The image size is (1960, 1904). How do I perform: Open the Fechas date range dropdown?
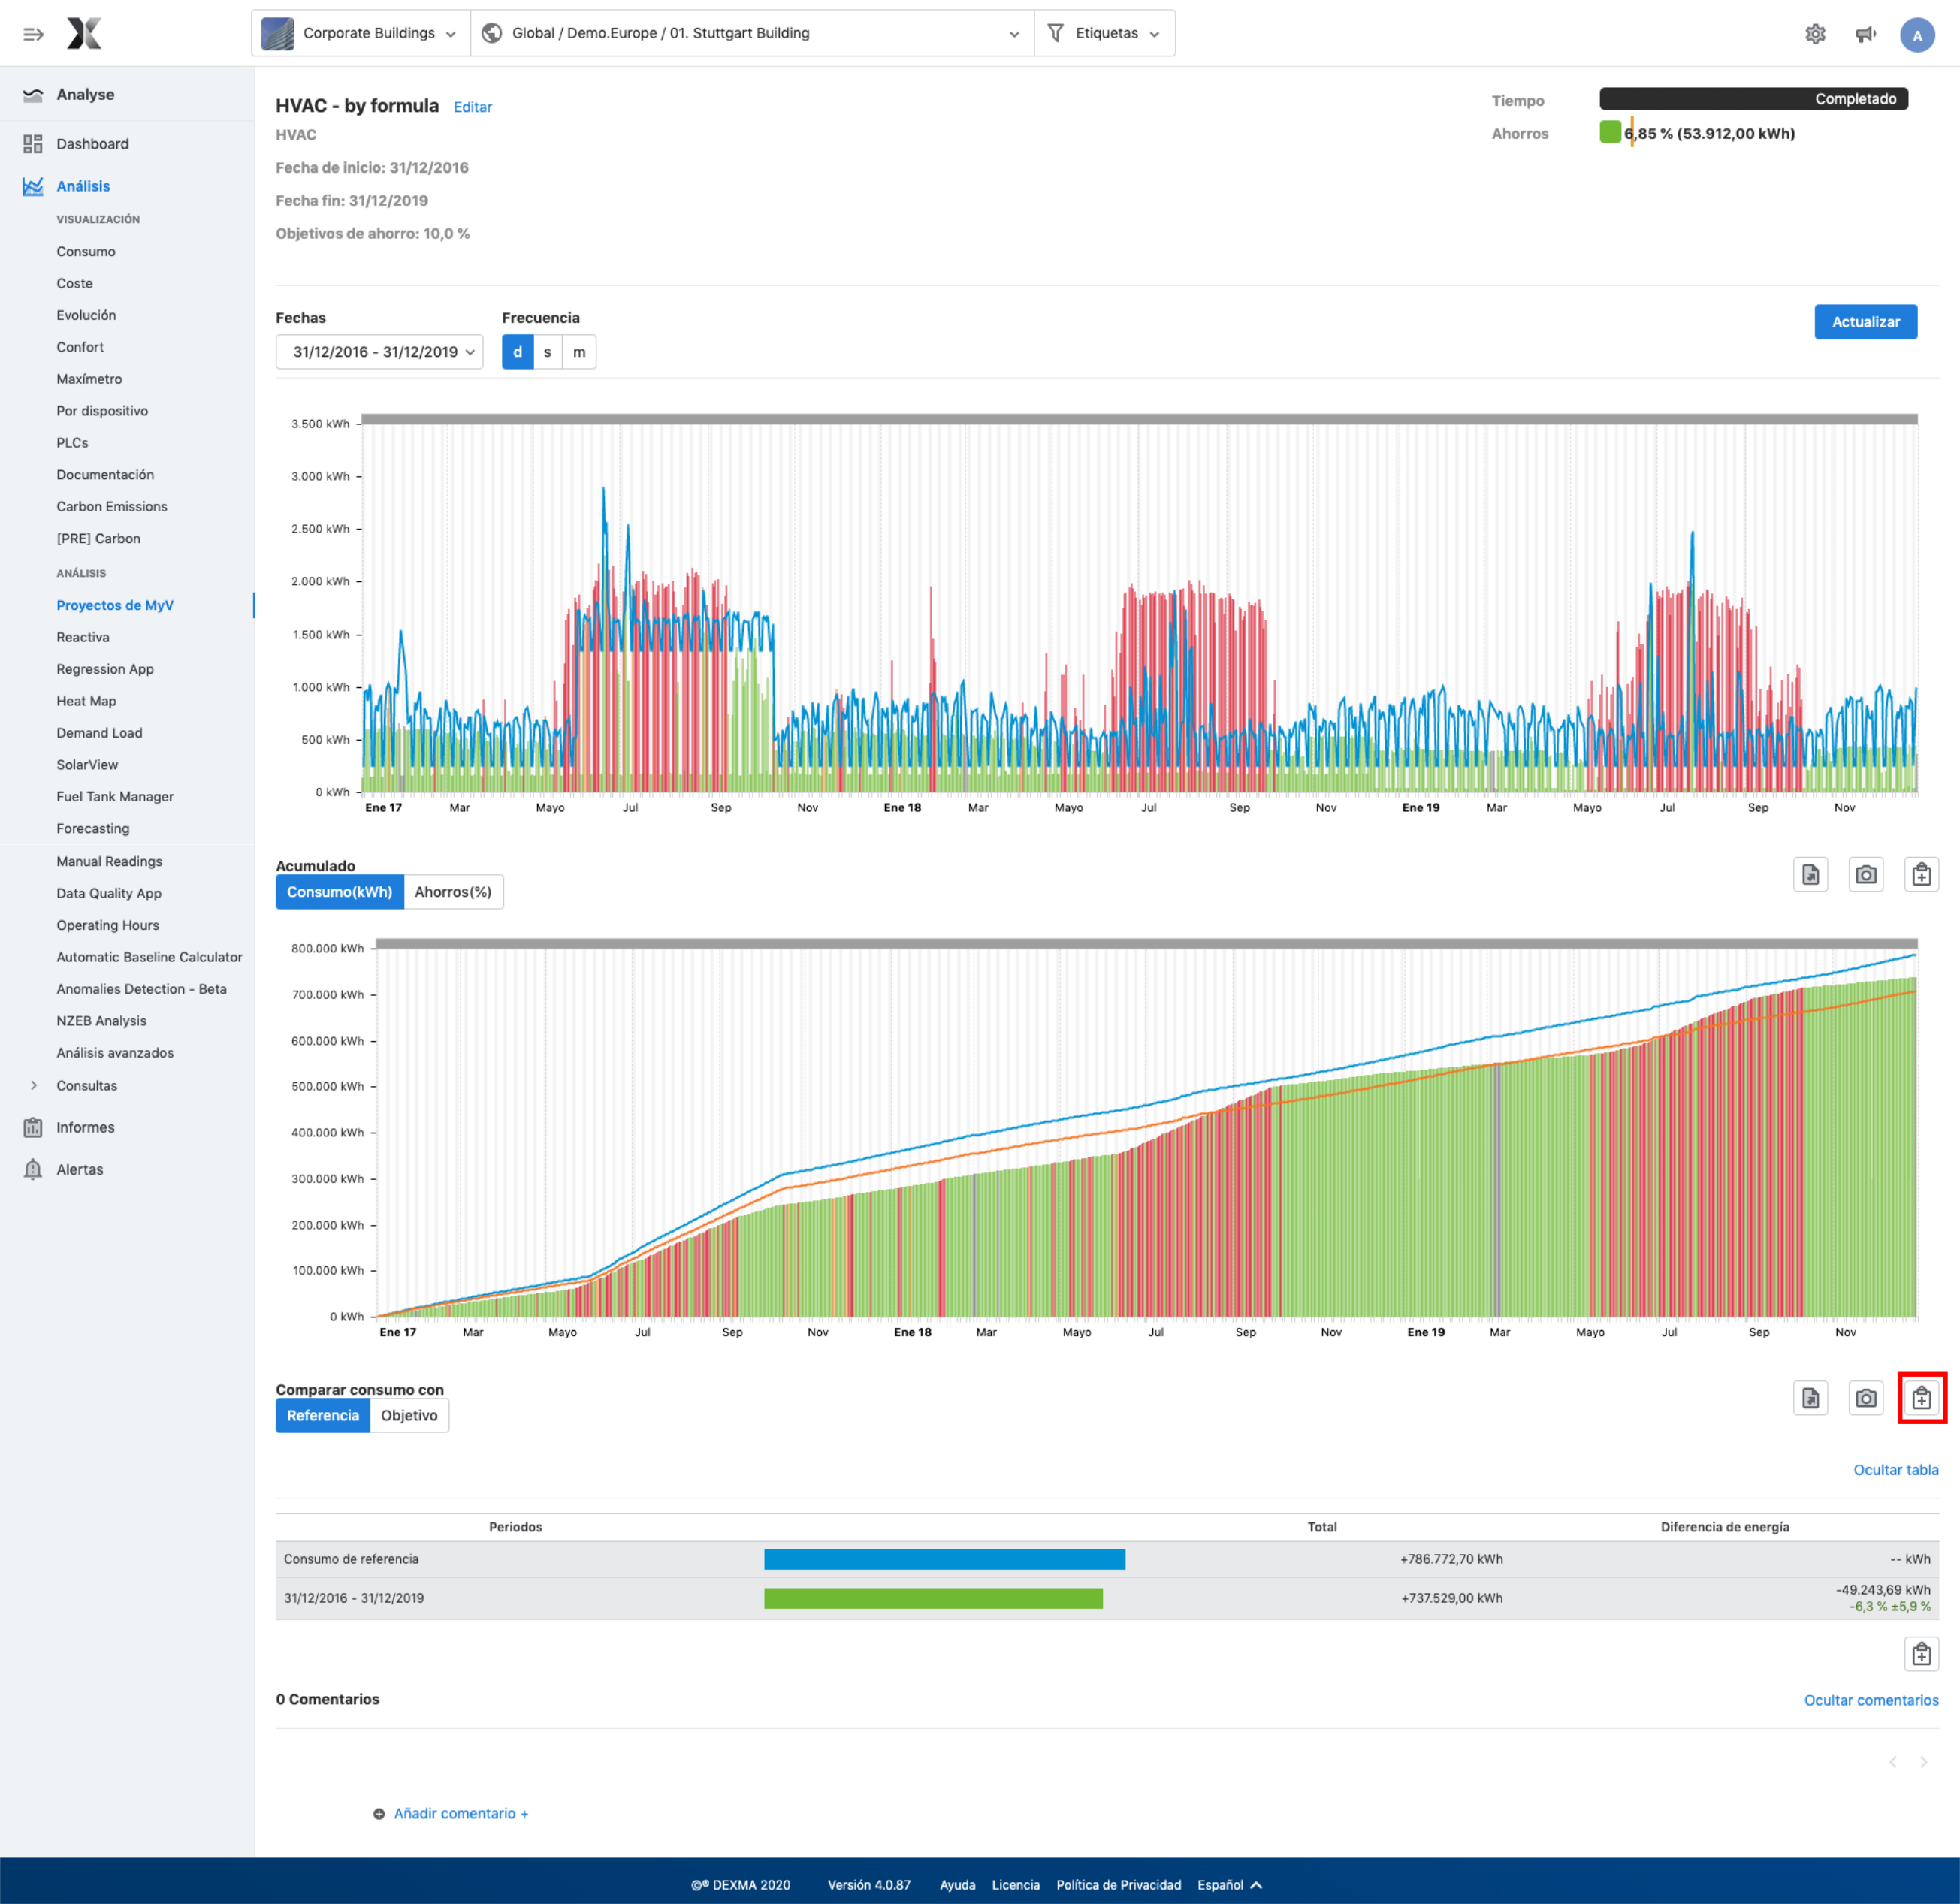pyautogui.click(x=379, y=352)
